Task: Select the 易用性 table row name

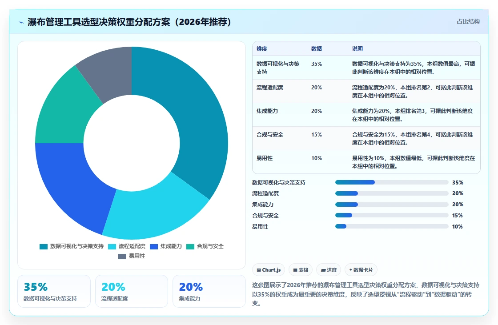Action: coord(265,158)
